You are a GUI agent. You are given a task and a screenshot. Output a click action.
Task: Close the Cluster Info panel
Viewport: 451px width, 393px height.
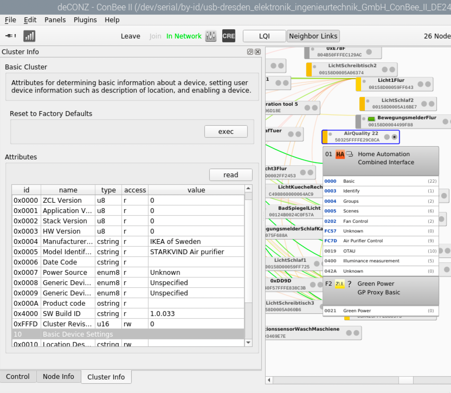click(x=258, y=52)
